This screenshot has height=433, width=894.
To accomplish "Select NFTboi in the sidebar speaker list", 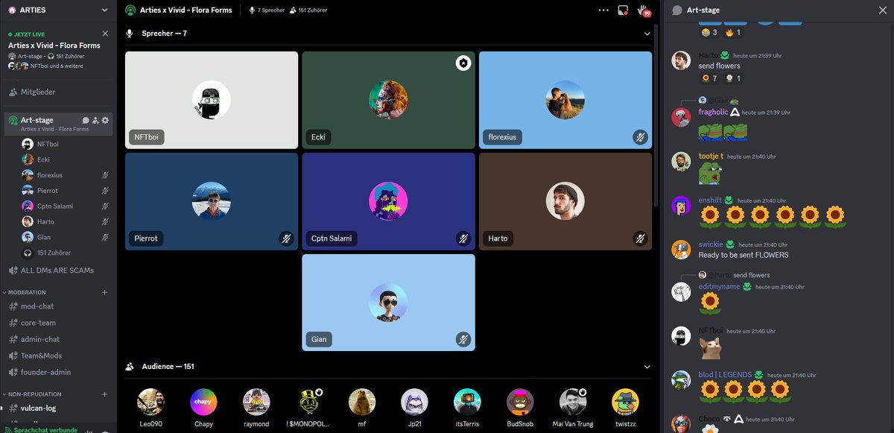I will (66, 144).
